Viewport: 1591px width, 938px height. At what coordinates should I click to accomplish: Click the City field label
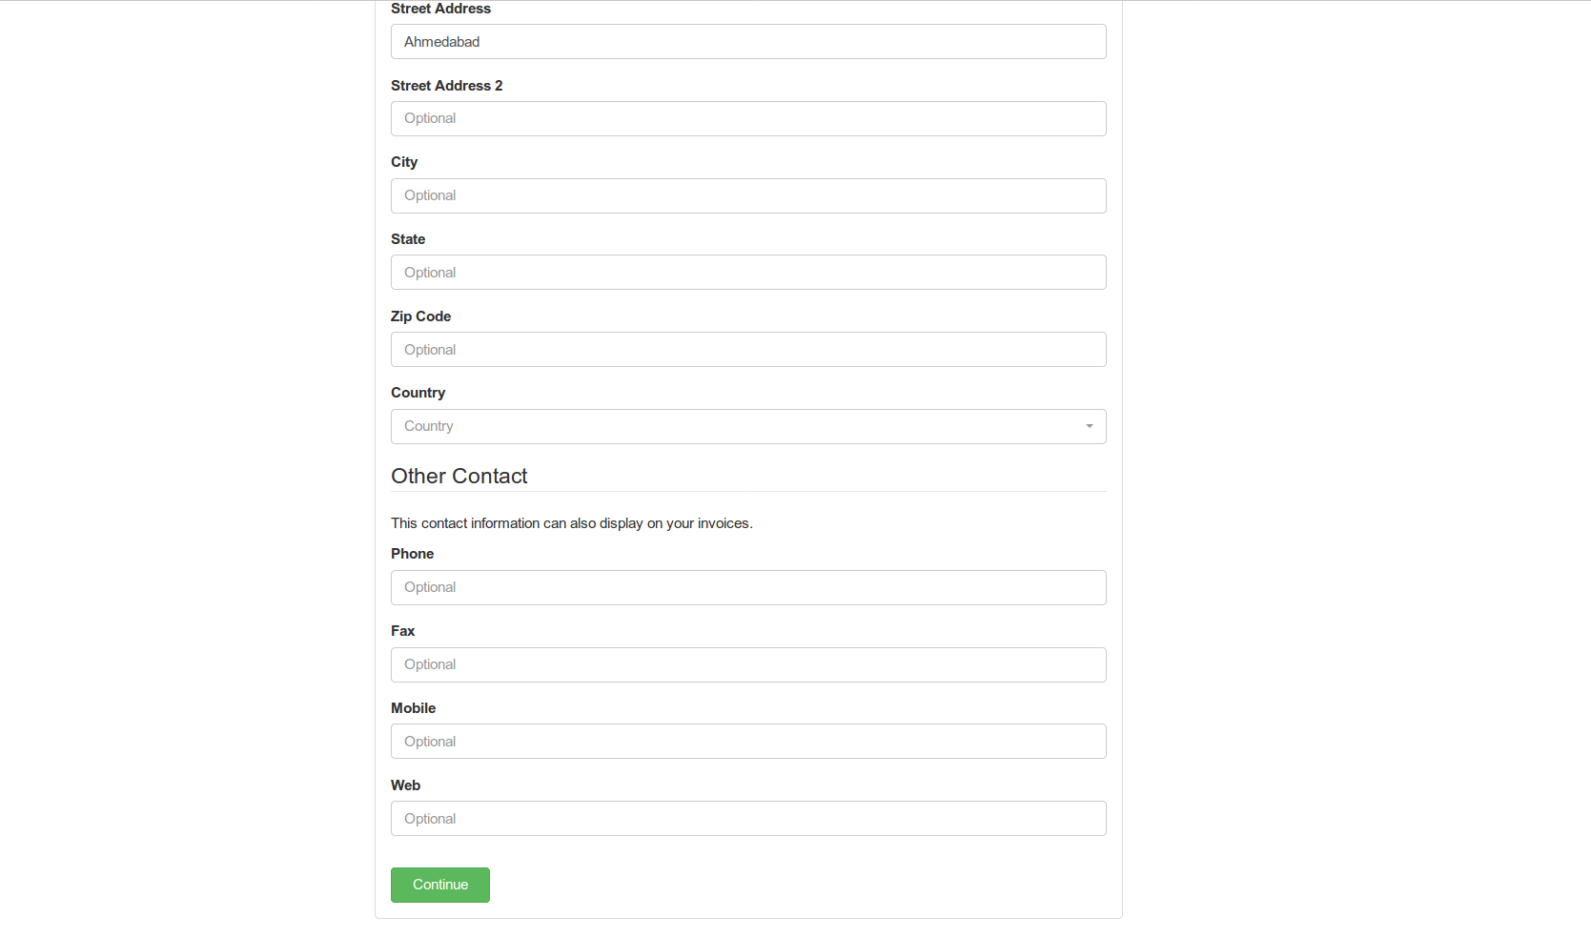404,162
